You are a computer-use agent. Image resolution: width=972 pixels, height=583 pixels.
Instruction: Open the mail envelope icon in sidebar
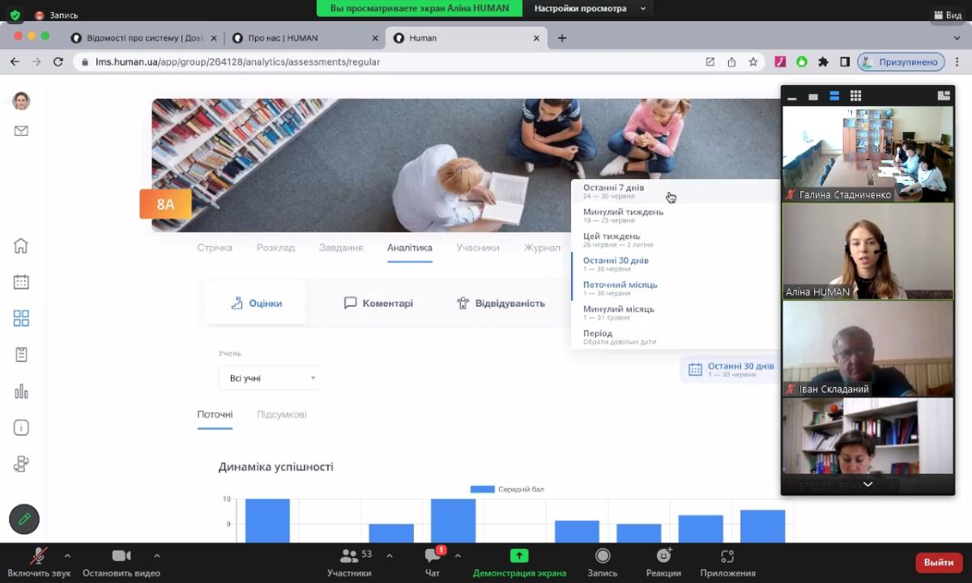[21, 130]
